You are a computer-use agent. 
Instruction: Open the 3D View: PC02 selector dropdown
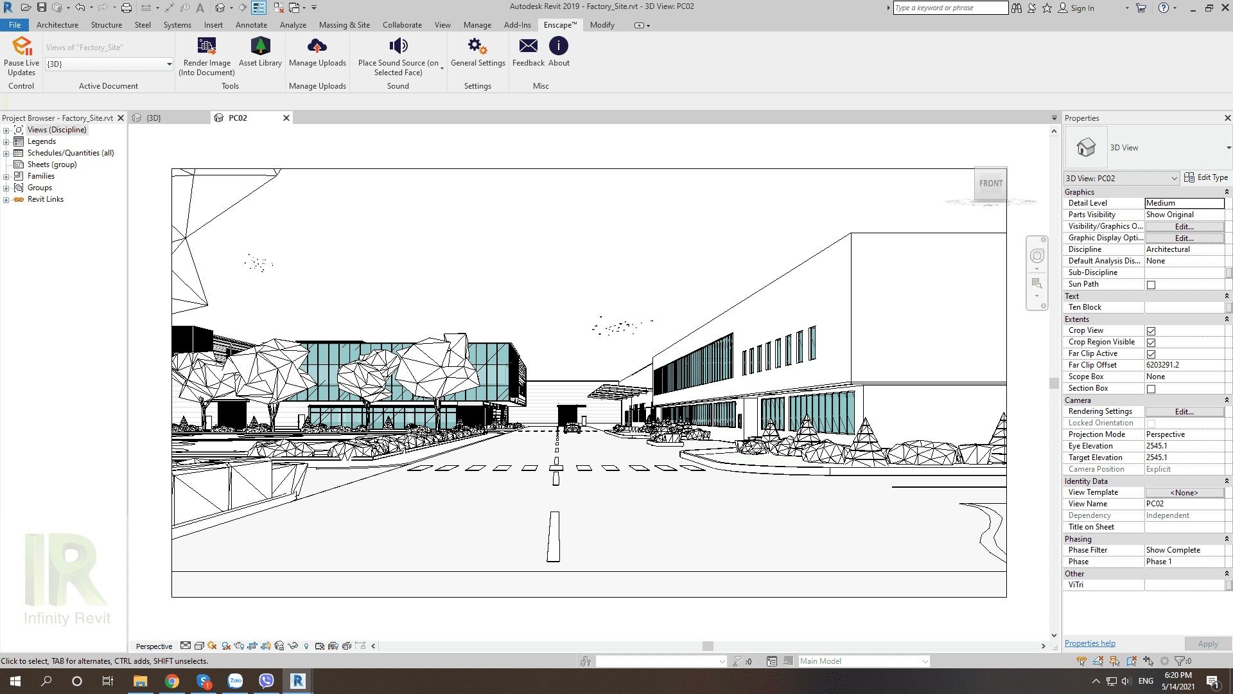click(1173, 179)
